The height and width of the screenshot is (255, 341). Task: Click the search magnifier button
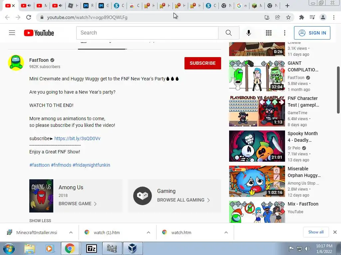[228, 33]
